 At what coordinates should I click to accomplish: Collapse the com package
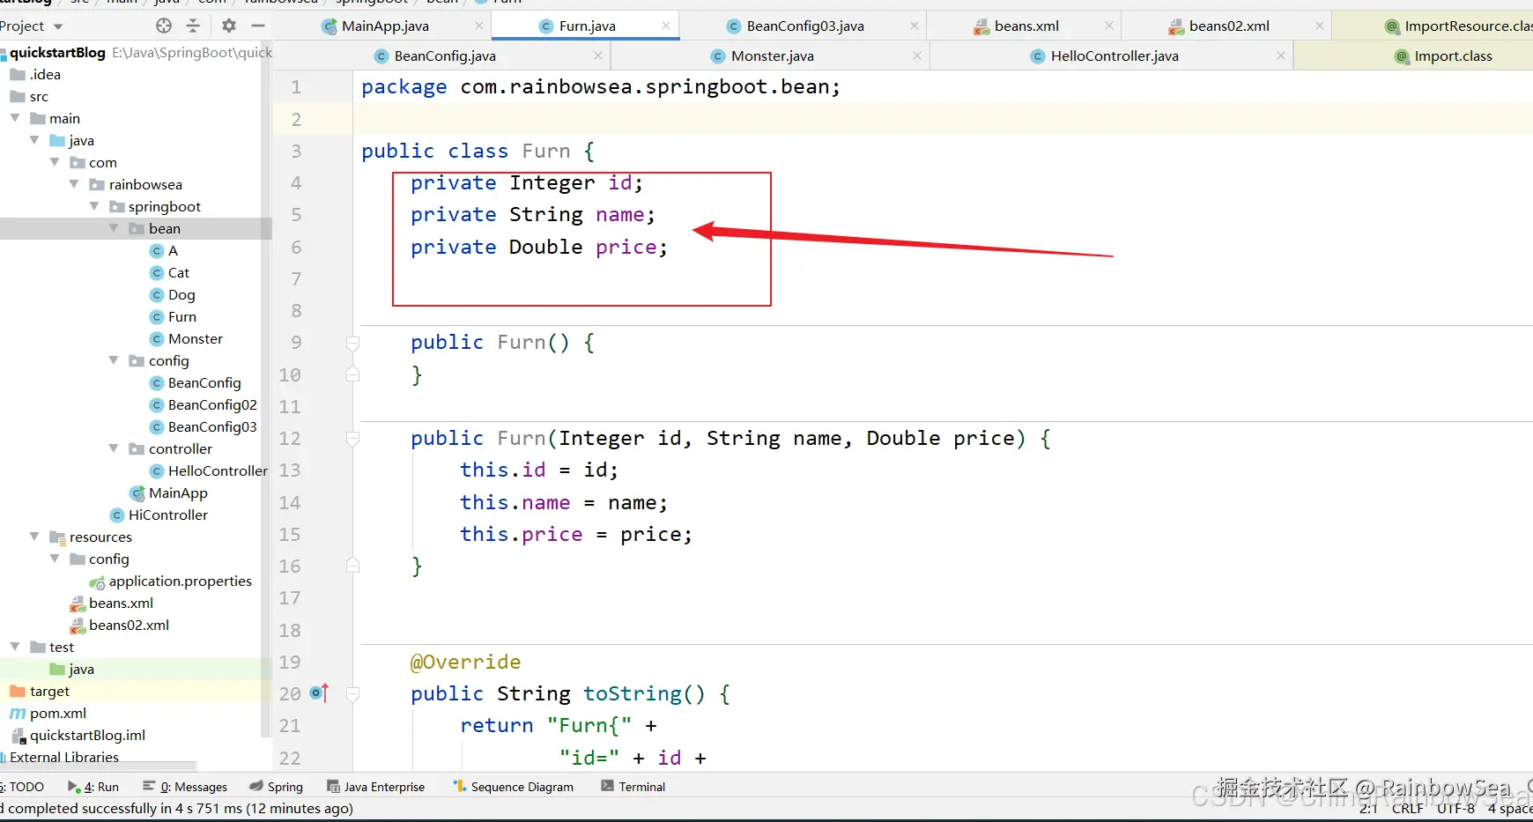(x=55, y=162)
